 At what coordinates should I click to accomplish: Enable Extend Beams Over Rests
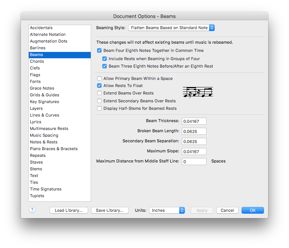(99, 93)
